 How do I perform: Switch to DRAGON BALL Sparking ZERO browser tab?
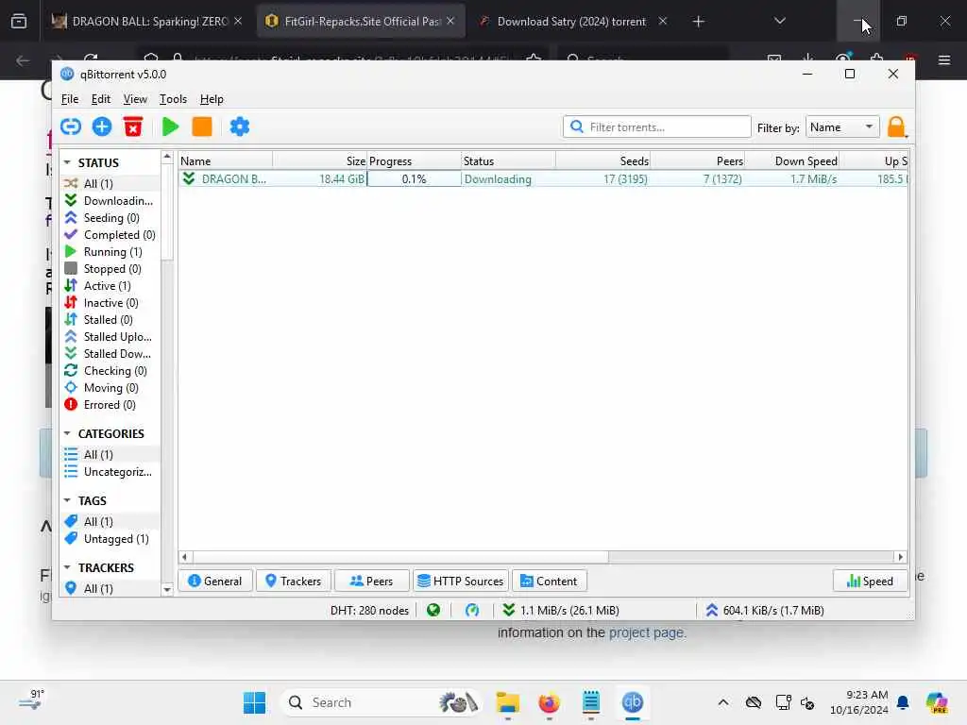pyautogui.click(x=146, y=22)
